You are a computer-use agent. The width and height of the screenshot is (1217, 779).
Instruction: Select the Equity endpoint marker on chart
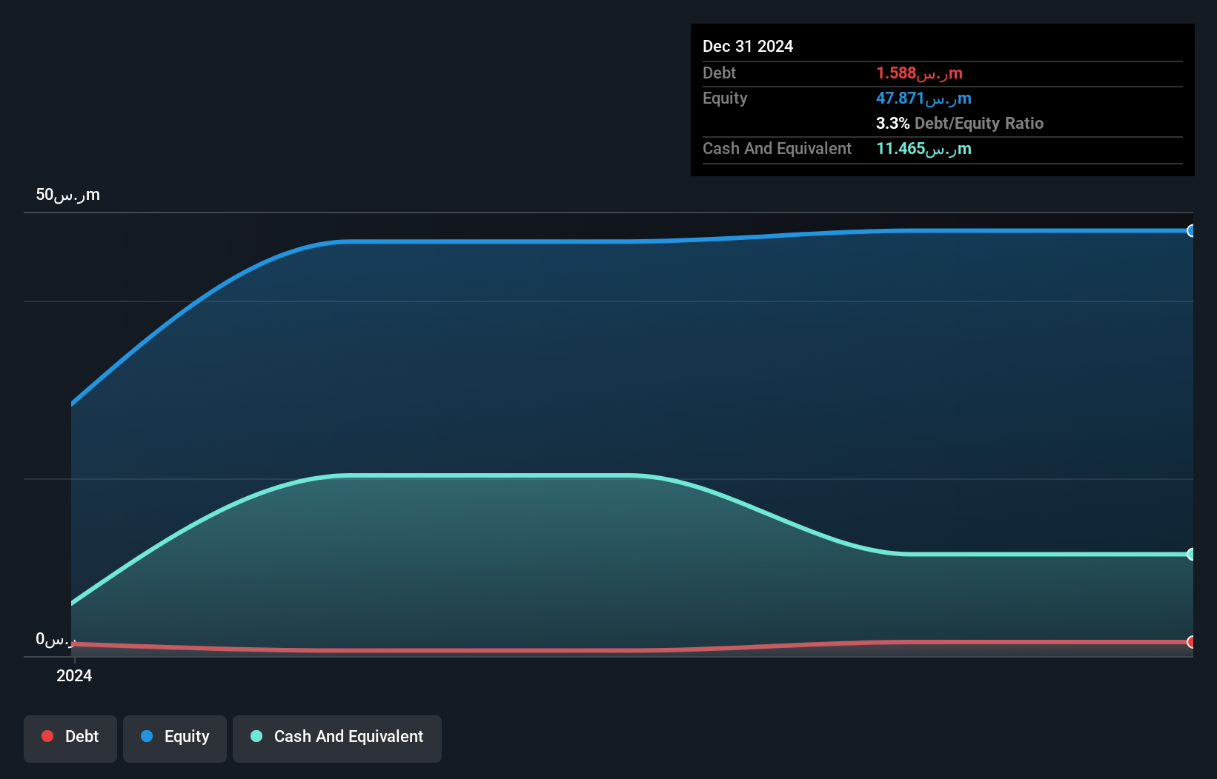[1191, 231]
